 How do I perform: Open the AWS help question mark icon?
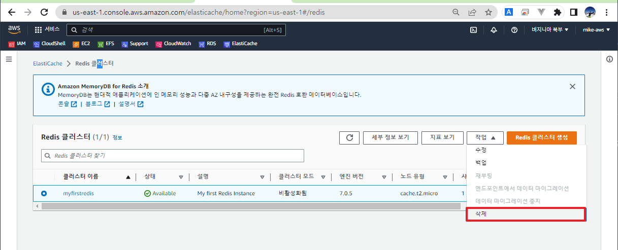coord(514,30)
